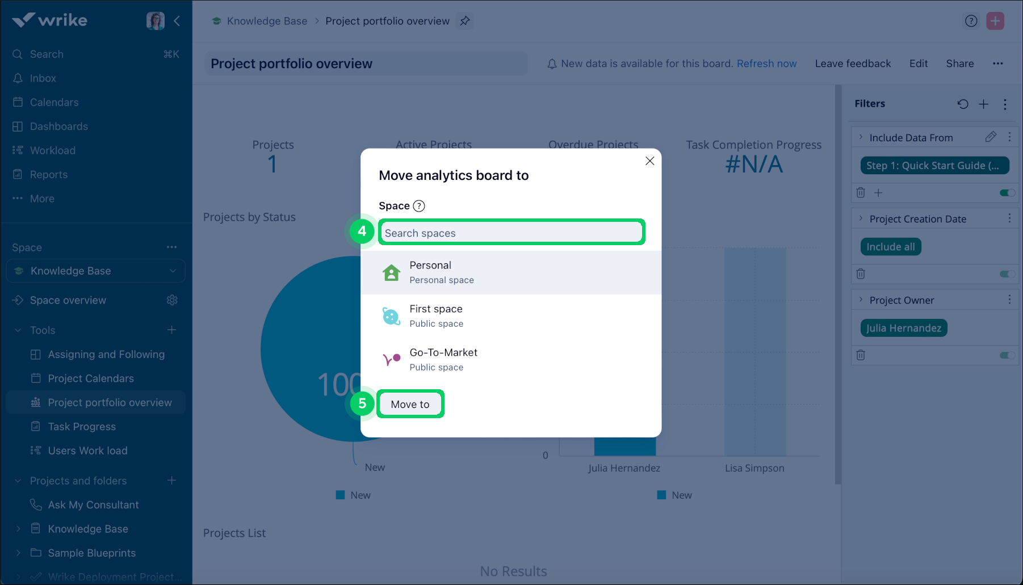
Task: Expand the Knowledge Base folder in Projects
Action: click(18, 528)
